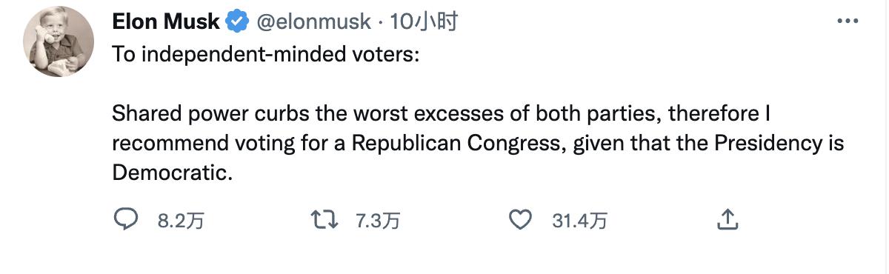This screenshot has width=889, height=274.
Task: Click the 31.4万 like count
Action: [580, 221]
